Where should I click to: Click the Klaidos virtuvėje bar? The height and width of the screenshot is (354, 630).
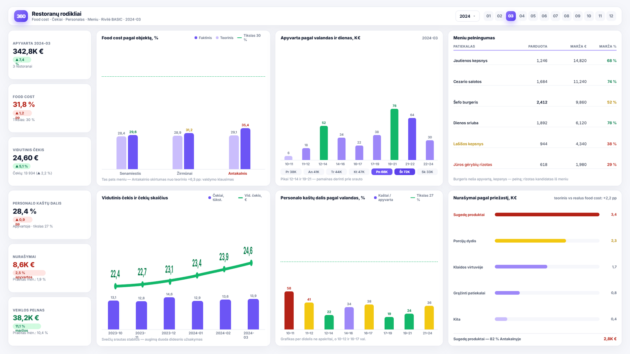pos(521,267)
